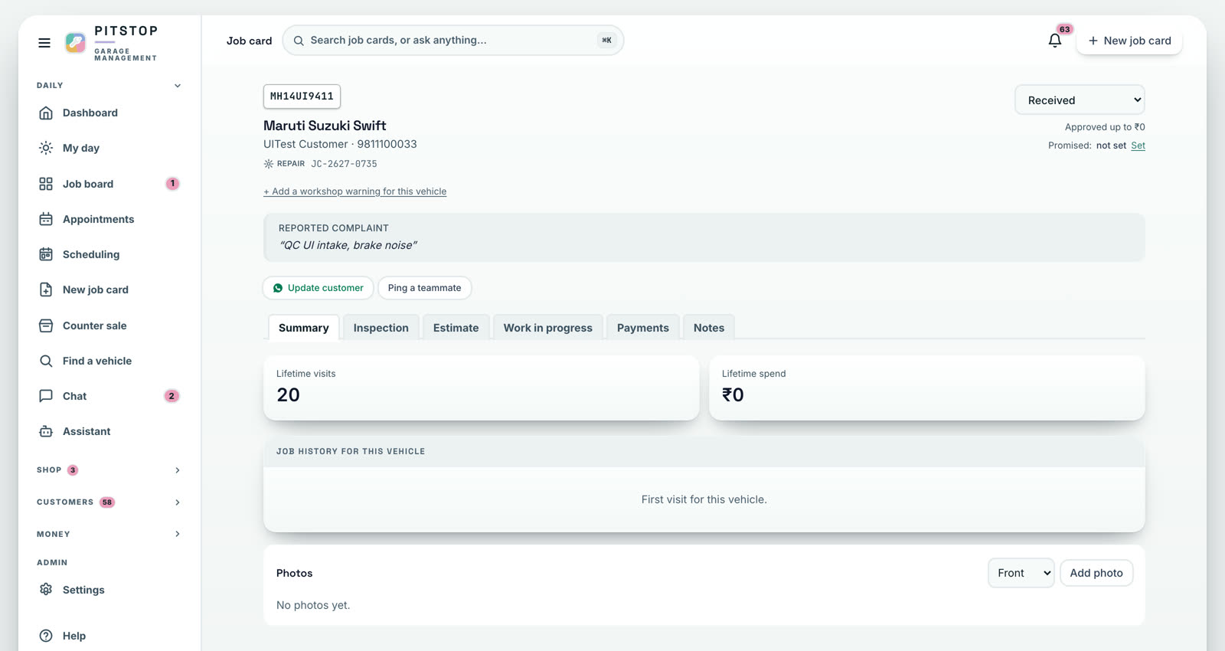Screen dimensions: 1225x651
Task: Click the Lifetime spend ₹0 card
Action: (x=927, y=388)
